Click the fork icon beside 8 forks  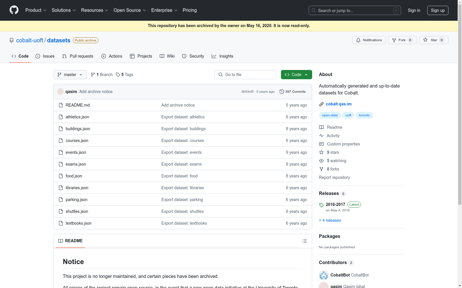click(x=321, y=169)
